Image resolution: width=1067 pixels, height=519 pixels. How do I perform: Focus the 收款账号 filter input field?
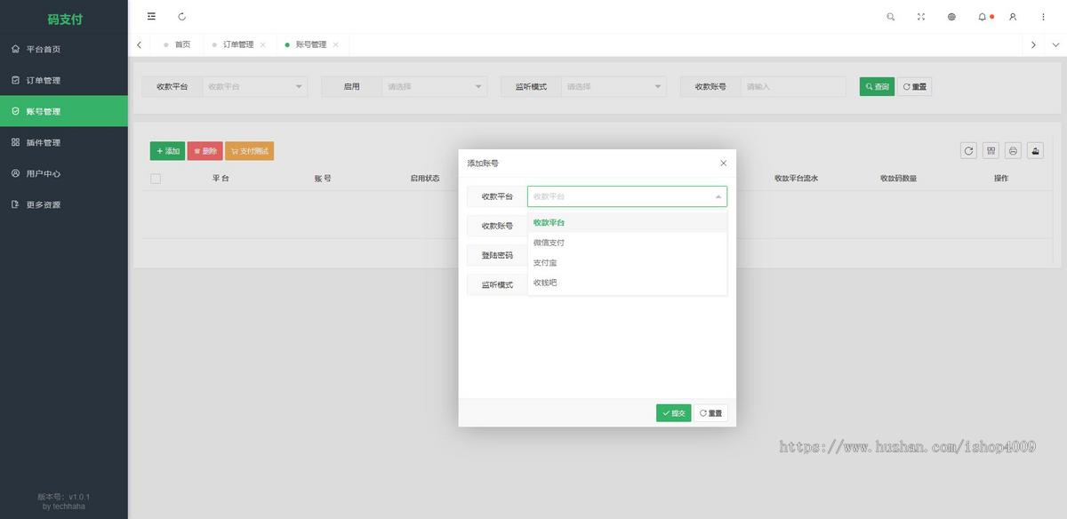click(793, 86)
